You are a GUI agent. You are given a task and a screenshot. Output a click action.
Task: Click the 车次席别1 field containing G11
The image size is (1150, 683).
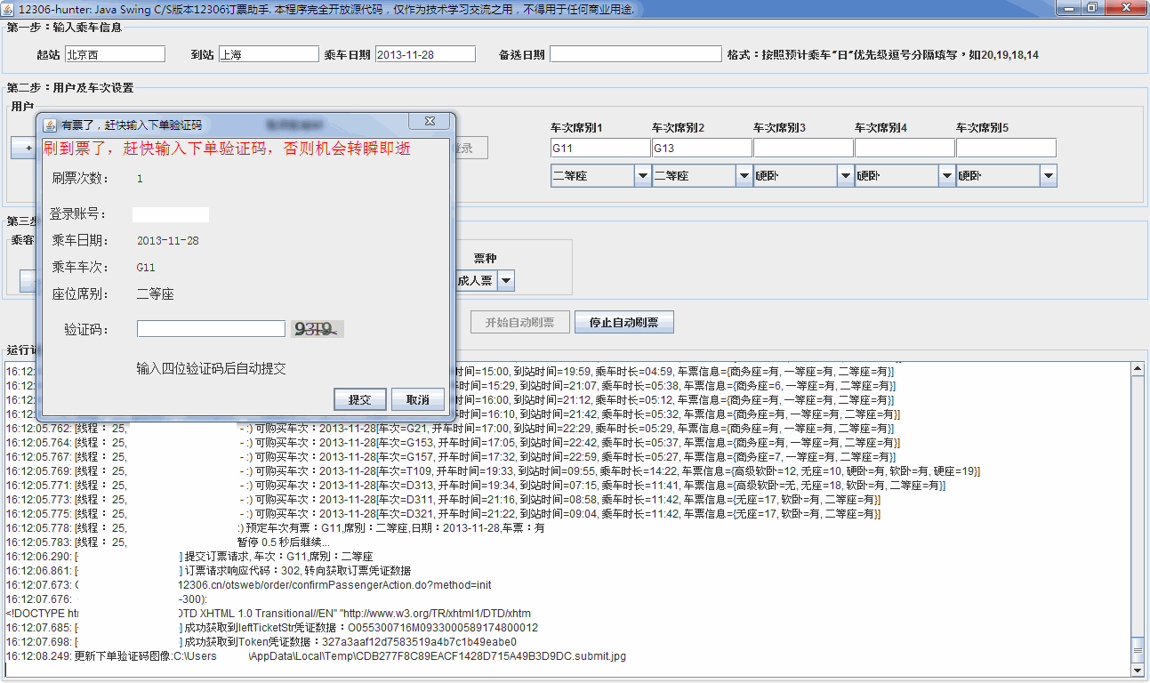click(600, 148)
